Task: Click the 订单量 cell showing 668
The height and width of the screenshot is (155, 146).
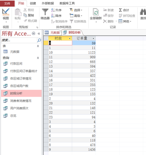Action: point(84,62)
